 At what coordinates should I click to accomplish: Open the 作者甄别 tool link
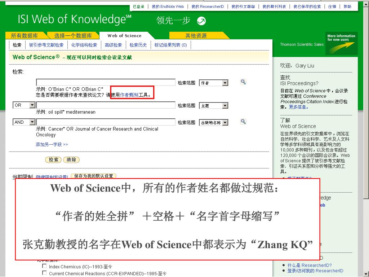[x=129, y=95]
